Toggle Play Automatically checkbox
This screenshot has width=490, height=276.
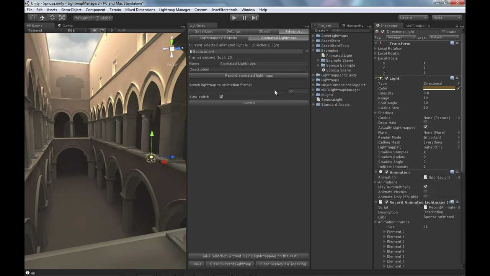pyautogui.click(x=425, y=187)
